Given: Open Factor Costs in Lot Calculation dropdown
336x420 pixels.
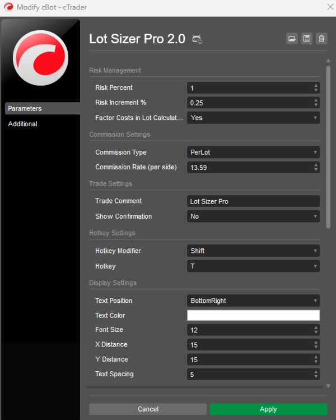Looking at the screenshot, I should [253, 118].
